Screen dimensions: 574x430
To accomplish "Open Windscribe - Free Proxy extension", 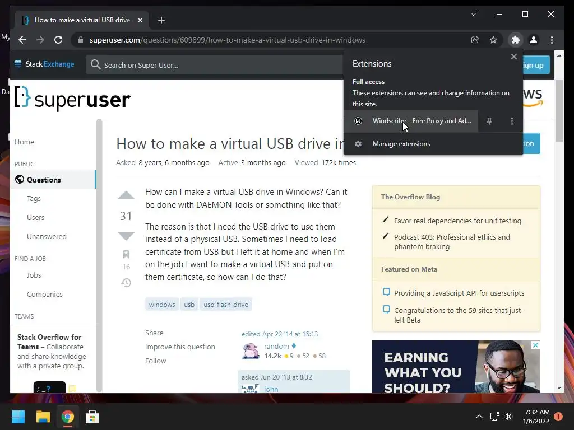I will pyautogui.click(x=411, y=121).
